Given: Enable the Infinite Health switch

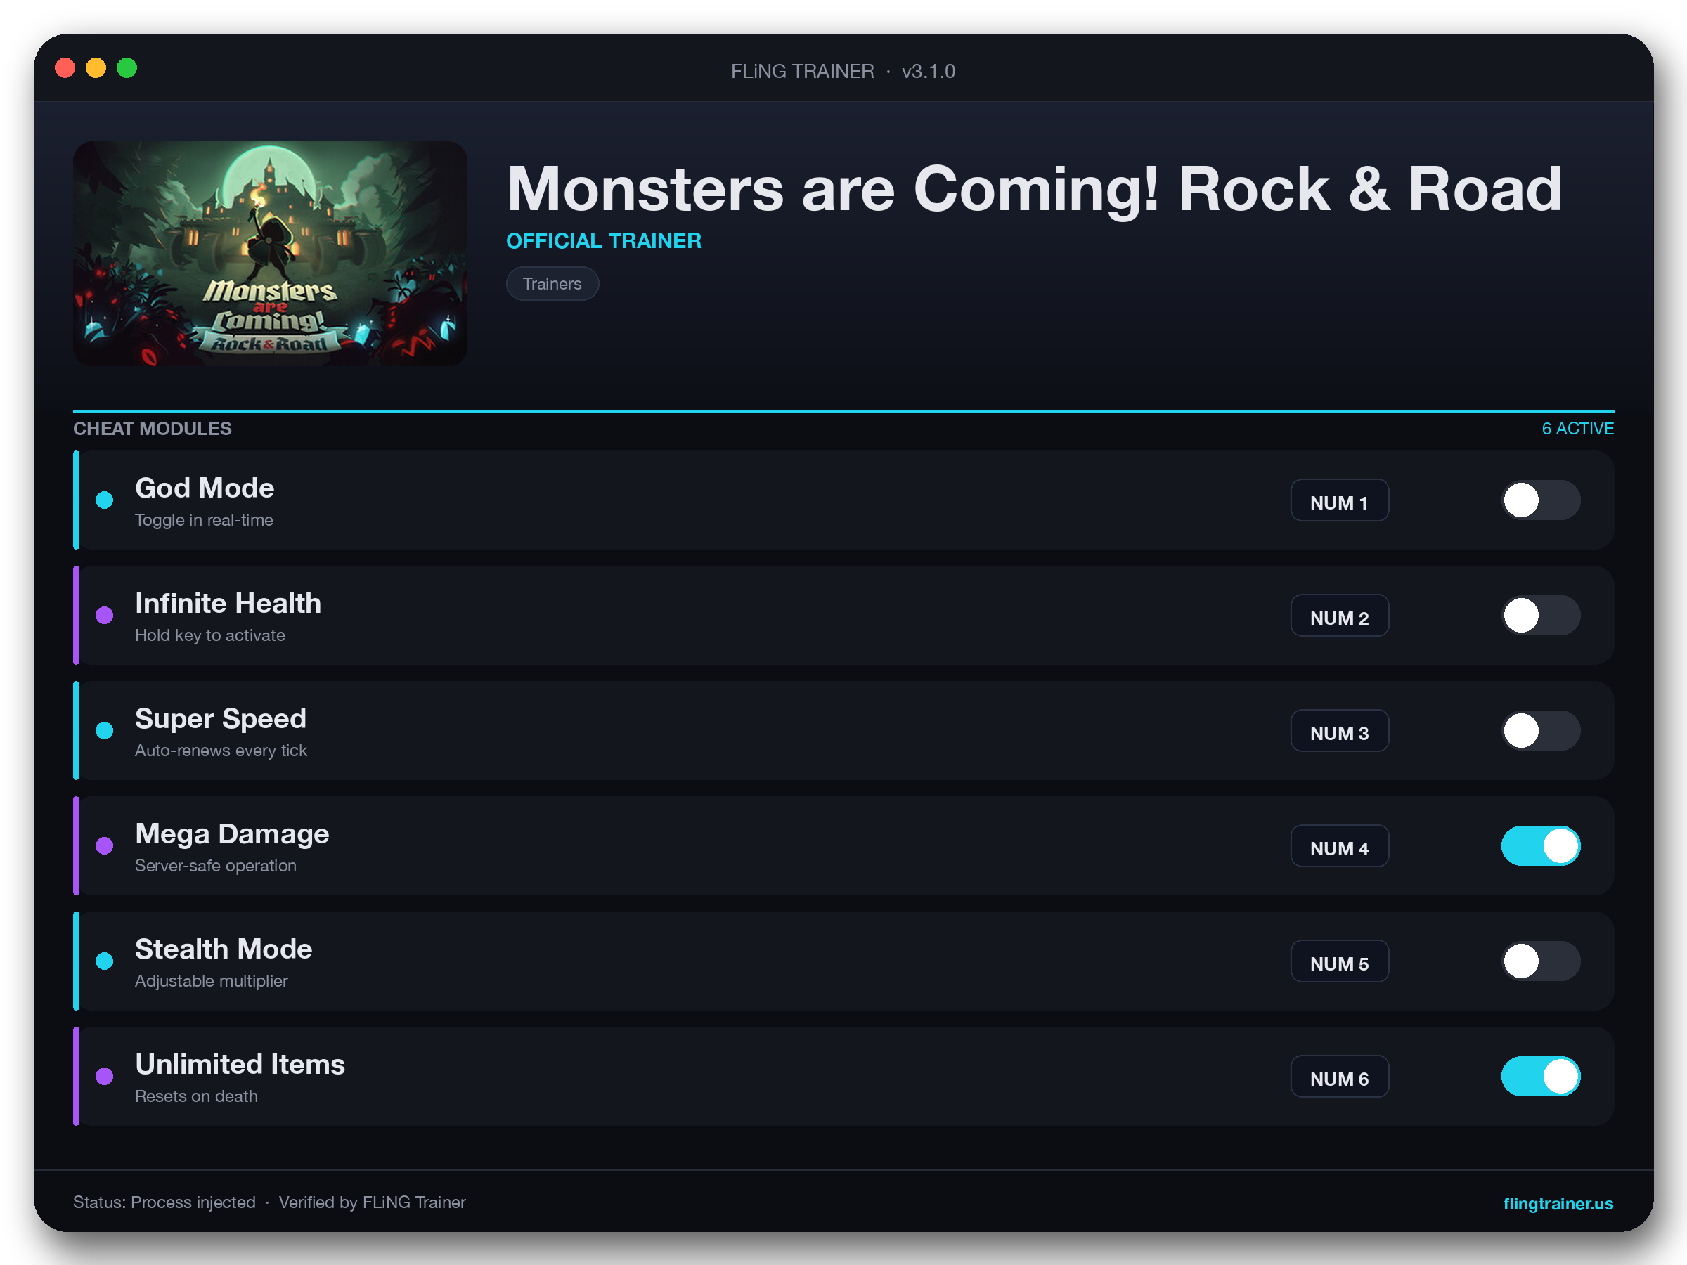Looking at the screenshot, I should pyautogui.click(x=1541, y=616).
